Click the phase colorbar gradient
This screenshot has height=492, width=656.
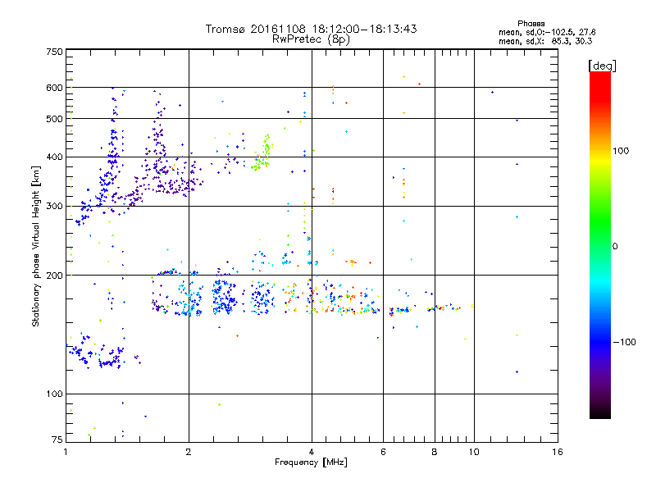click(x=600, y=244)
